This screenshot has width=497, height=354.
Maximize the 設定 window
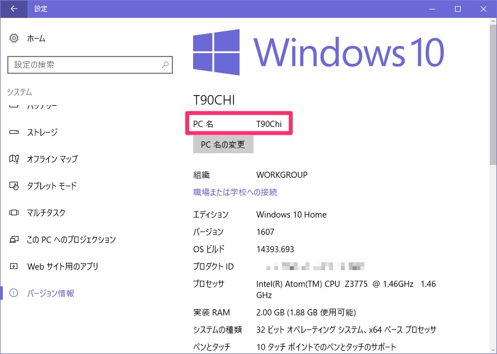pyautogui.click(x=458, y=9)
